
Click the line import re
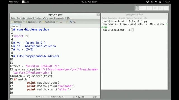(21, 36)
